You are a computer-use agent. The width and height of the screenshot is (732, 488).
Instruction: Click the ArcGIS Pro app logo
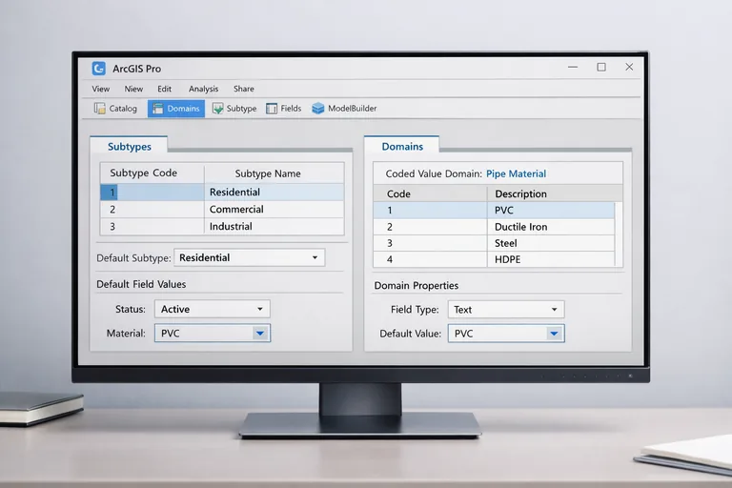98,69
